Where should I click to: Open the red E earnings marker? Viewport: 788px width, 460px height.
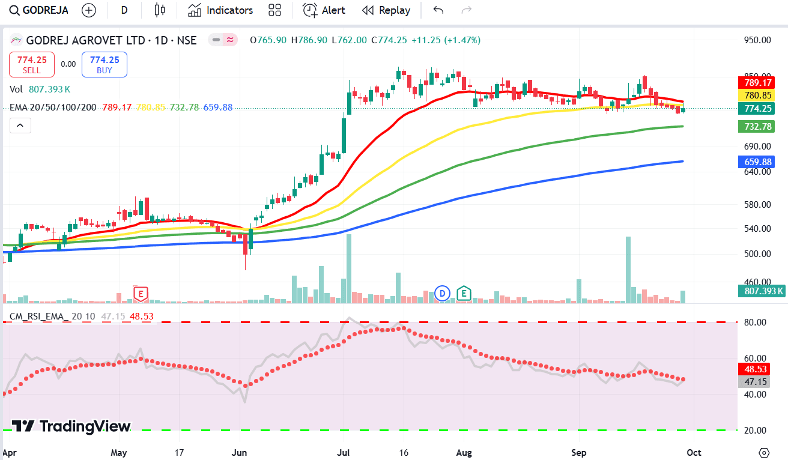141,294
